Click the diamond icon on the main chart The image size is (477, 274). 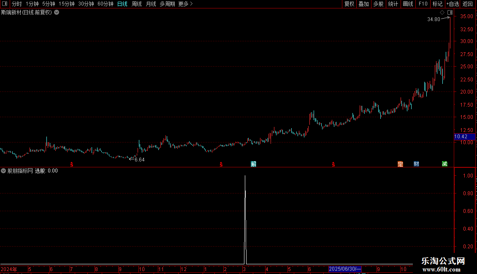[442, 13]
